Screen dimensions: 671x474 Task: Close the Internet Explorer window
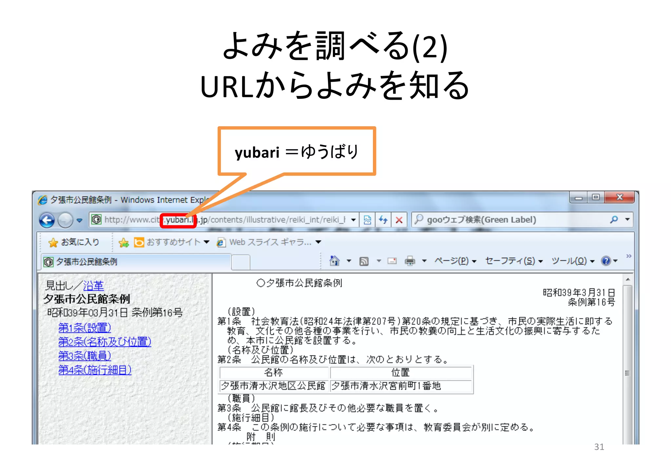point(619,197)
